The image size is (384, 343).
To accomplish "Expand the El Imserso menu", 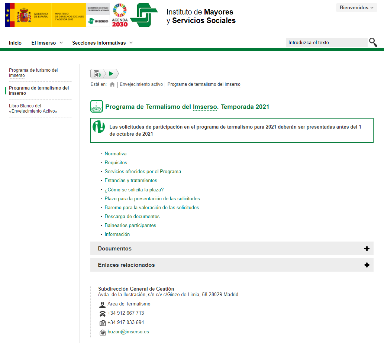I will click(47, 43).
